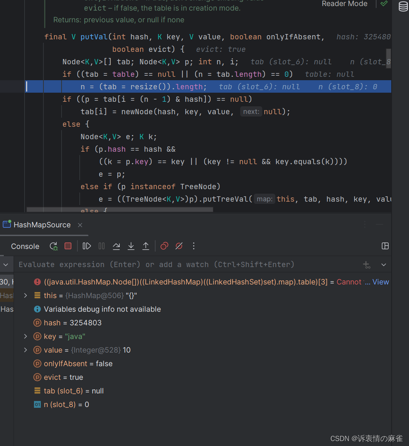
Task: Click the putTreeVal method call
Action: 225,199
